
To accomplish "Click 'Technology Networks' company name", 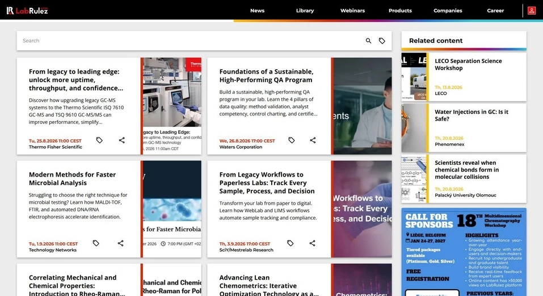I will 53,250.
